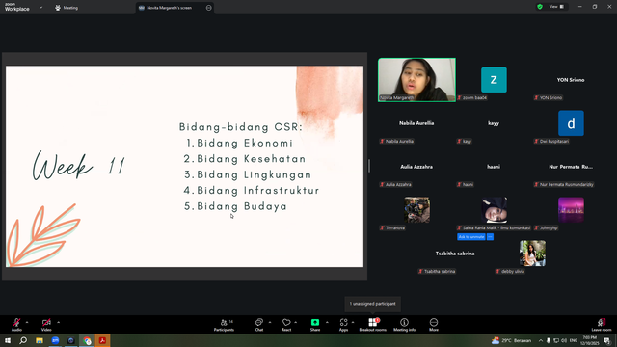Expand reactions arrow beside React
The width and height of the screenshot is (617, 347).
tap(296, 322)
